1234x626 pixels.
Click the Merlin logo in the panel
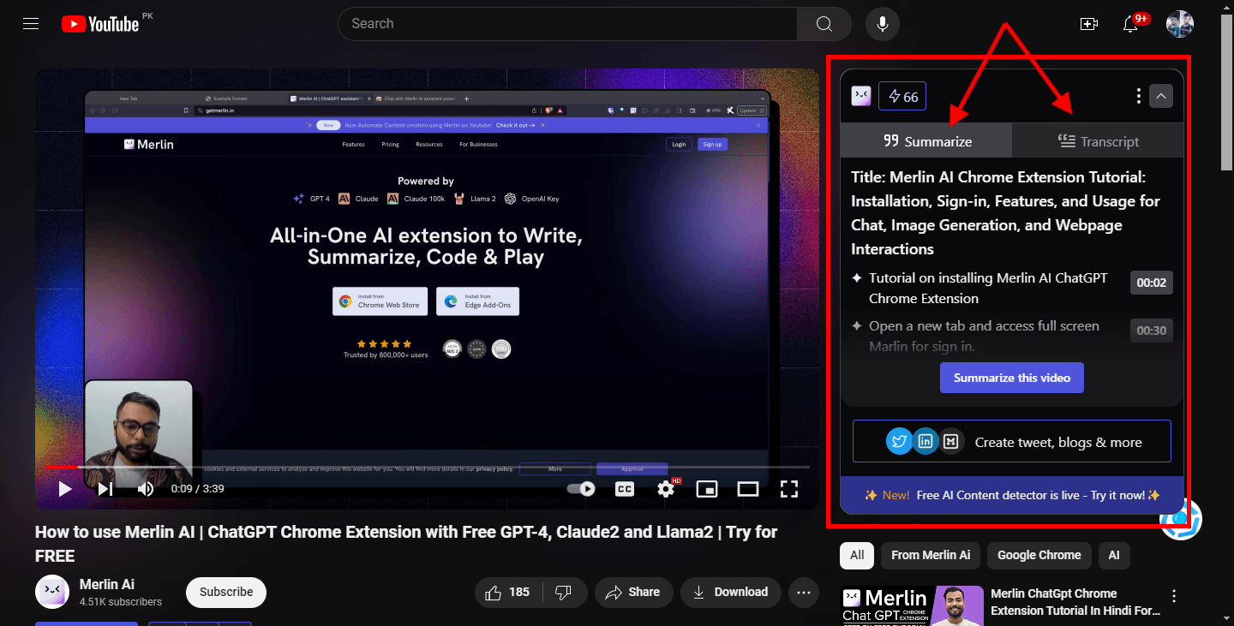tap(861, 96)
